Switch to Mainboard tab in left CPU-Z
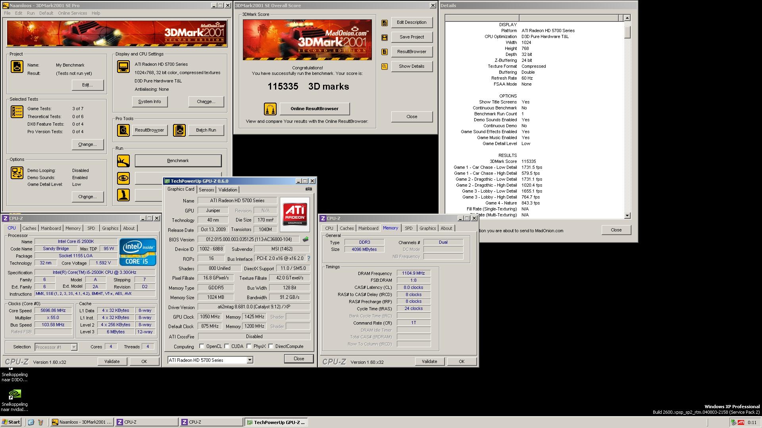Screen dimensions: 762x428 coord(51,228)
